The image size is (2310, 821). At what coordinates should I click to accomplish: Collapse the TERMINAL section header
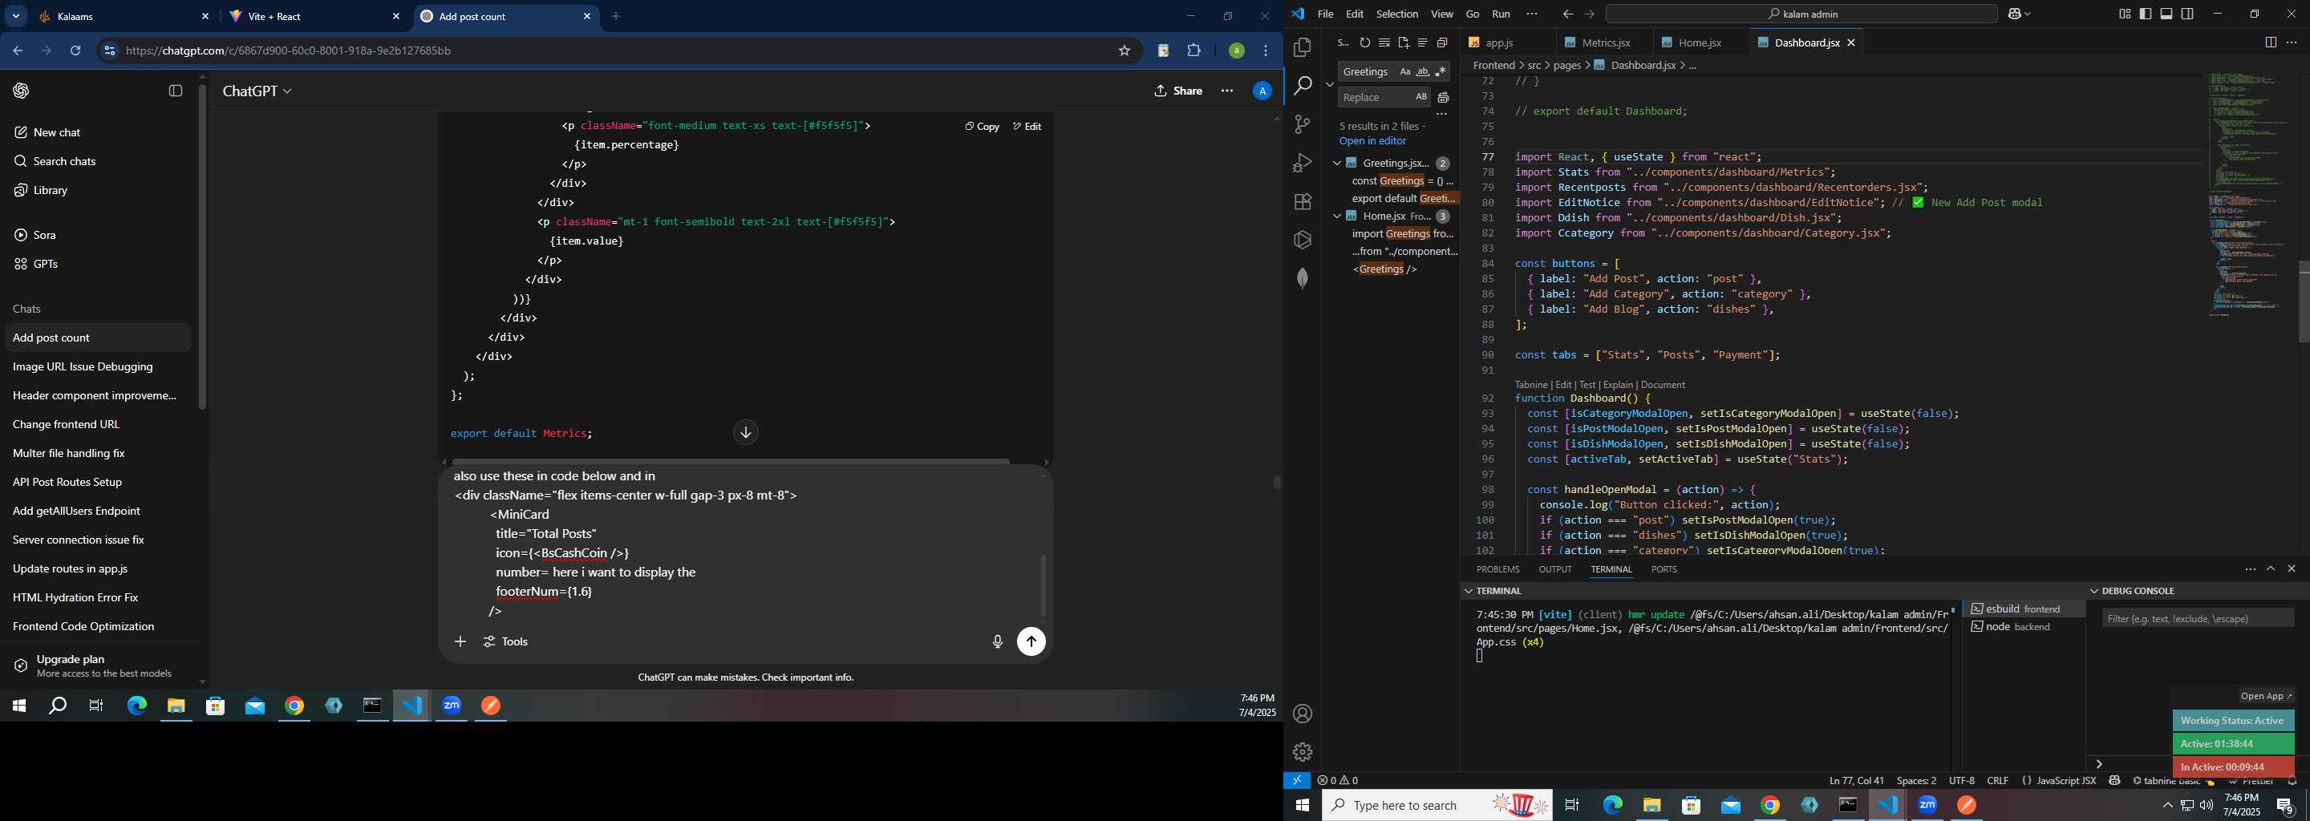(1469, 591)
